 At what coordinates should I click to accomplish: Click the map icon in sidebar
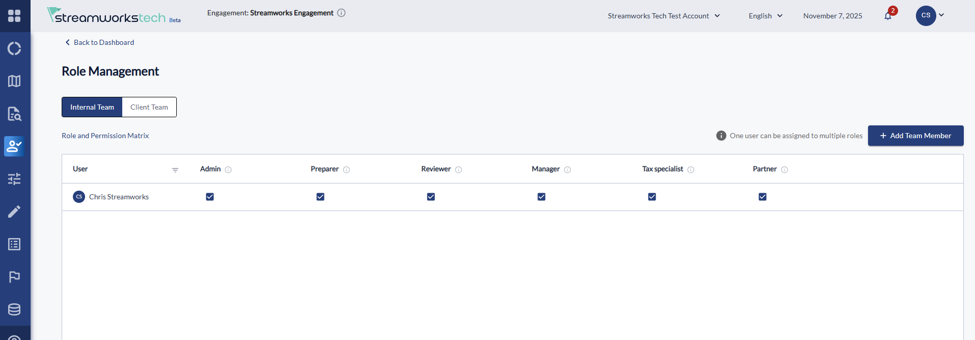[14, 81]
